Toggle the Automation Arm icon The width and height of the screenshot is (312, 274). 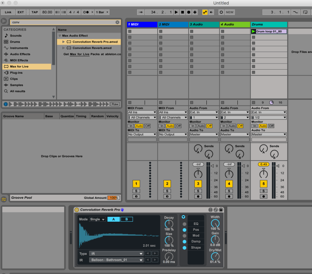click(x=205, y=12)
